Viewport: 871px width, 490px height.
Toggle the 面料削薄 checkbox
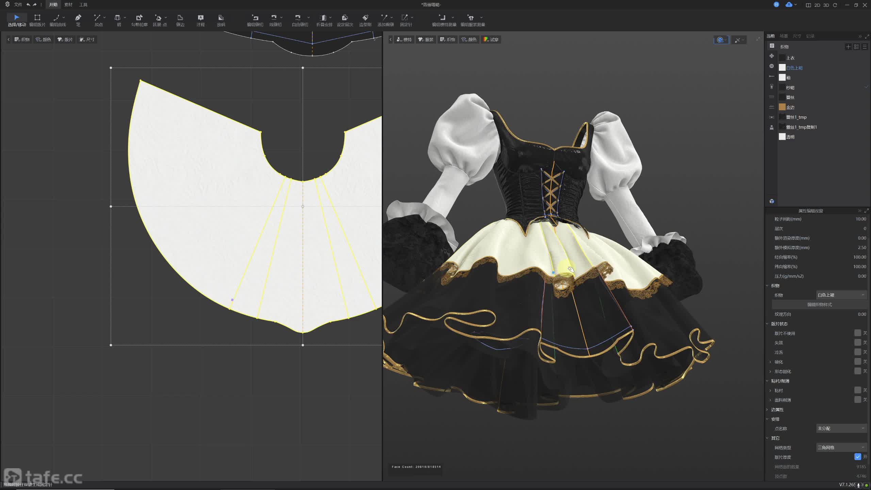click(x=857, y=399)
